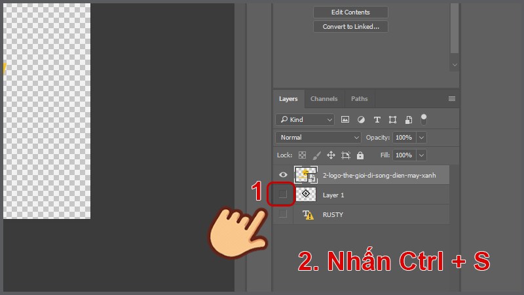Screen dimensions: 524x295
Task: Lock position move icon
Action: 331,155
